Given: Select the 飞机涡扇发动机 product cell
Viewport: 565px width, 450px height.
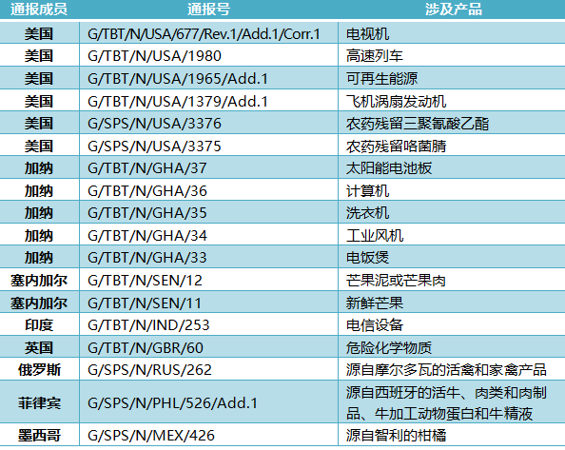Looking at the screenshot, I should 452,101.
